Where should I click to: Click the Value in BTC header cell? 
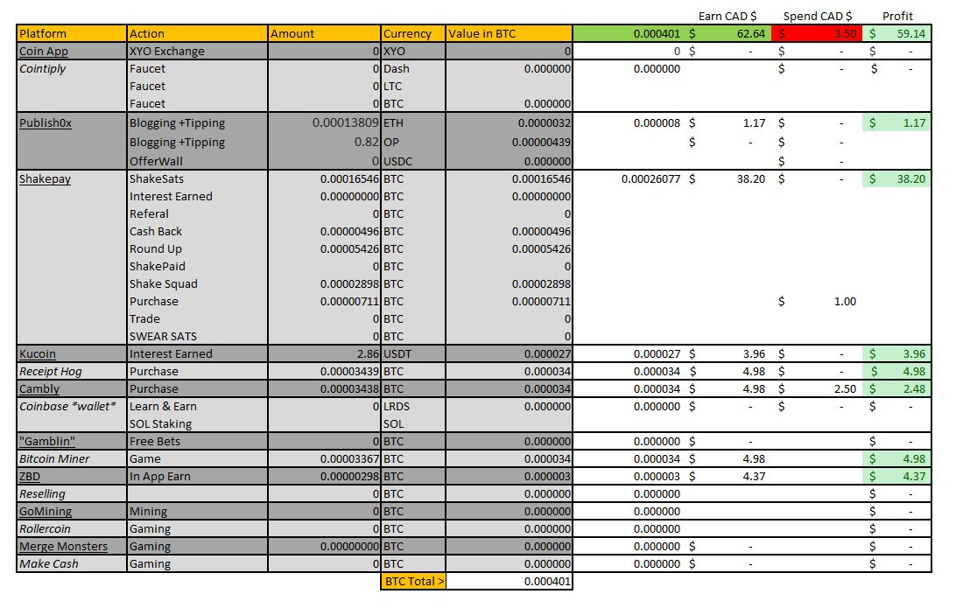click(x=510, y=33)
